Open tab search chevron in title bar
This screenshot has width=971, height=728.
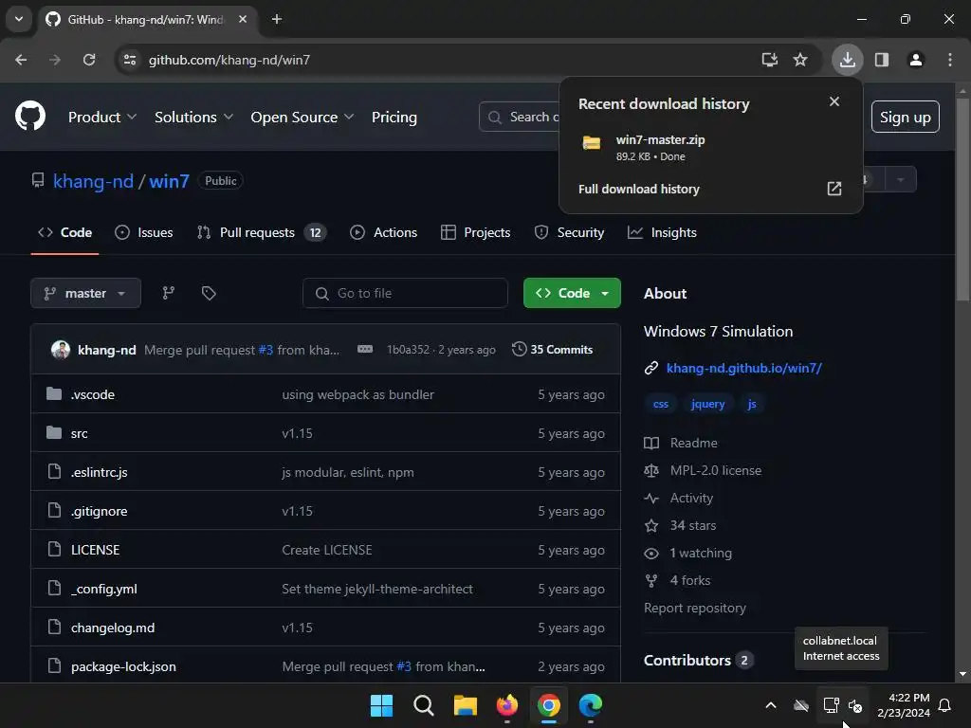(19, 19)
